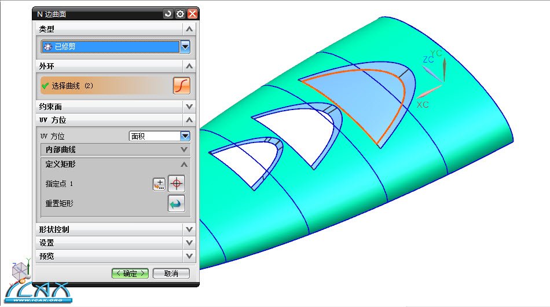Click the green check mark beside 选择曲线

(x=45, y=86)
